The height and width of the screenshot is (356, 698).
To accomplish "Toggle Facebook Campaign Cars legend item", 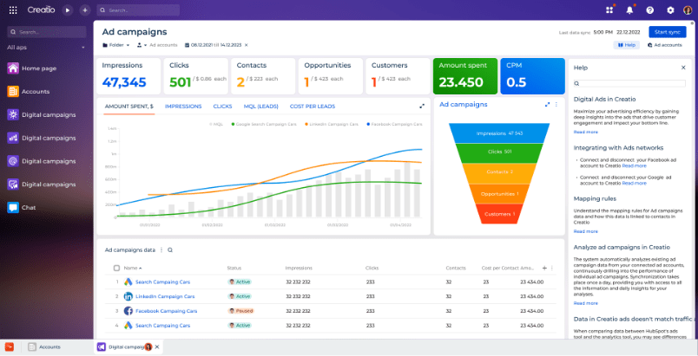I will (394, 124).
